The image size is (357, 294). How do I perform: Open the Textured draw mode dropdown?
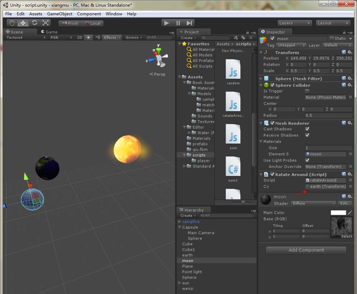point(26,37)
